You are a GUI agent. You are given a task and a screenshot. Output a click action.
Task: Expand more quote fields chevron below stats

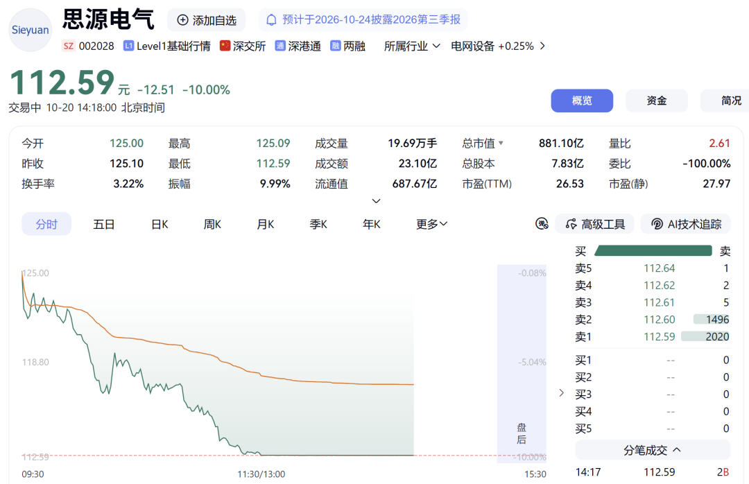(x=377, y=201)
